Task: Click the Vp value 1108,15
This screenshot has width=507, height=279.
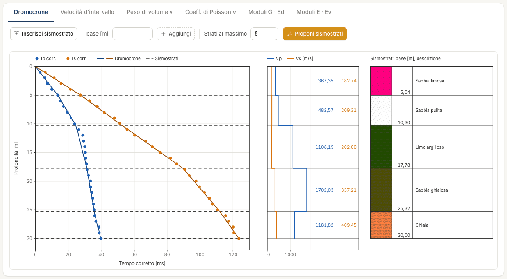Action: point(324,147)
